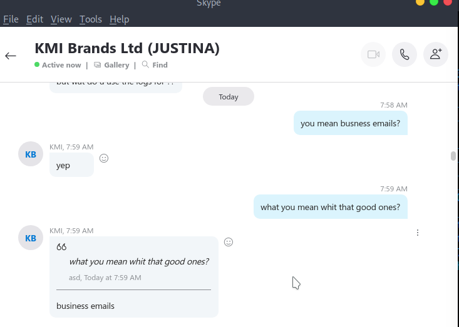
Task: Open the Tools menu
Action: pos(90,19)
